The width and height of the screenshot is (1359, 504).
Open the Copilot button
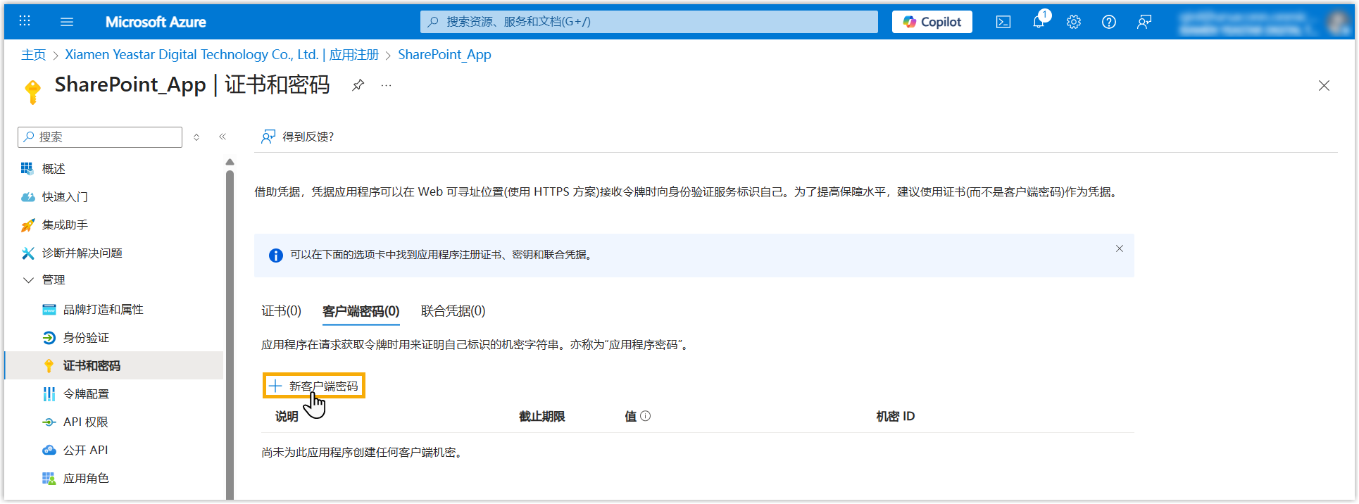[932, 22]
